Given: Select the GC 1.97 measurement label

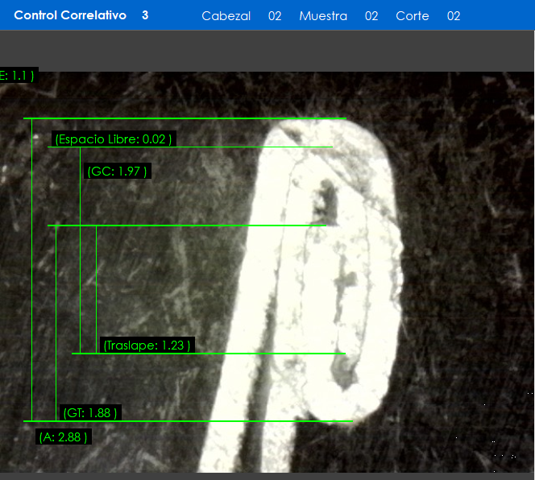Looking at the screenshot, I should (x=116, y=172).
